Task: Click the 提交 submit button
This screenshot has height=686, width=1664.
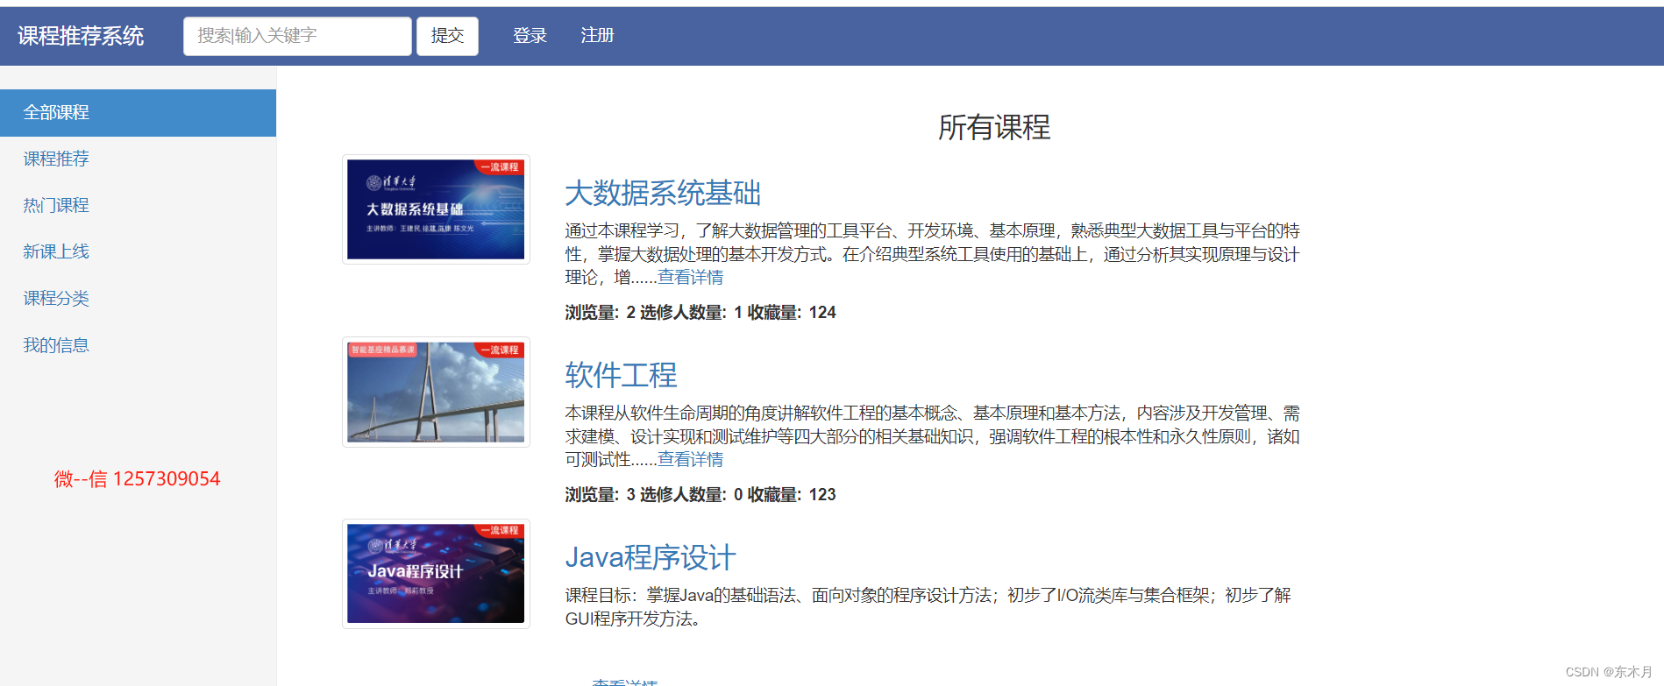Action: tap(447, 36)
